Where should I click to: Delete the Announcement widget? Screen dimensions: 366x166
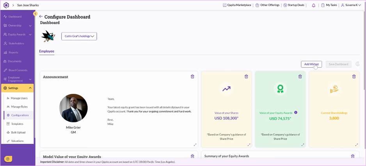pyautogui.click(x=192, y=76)
